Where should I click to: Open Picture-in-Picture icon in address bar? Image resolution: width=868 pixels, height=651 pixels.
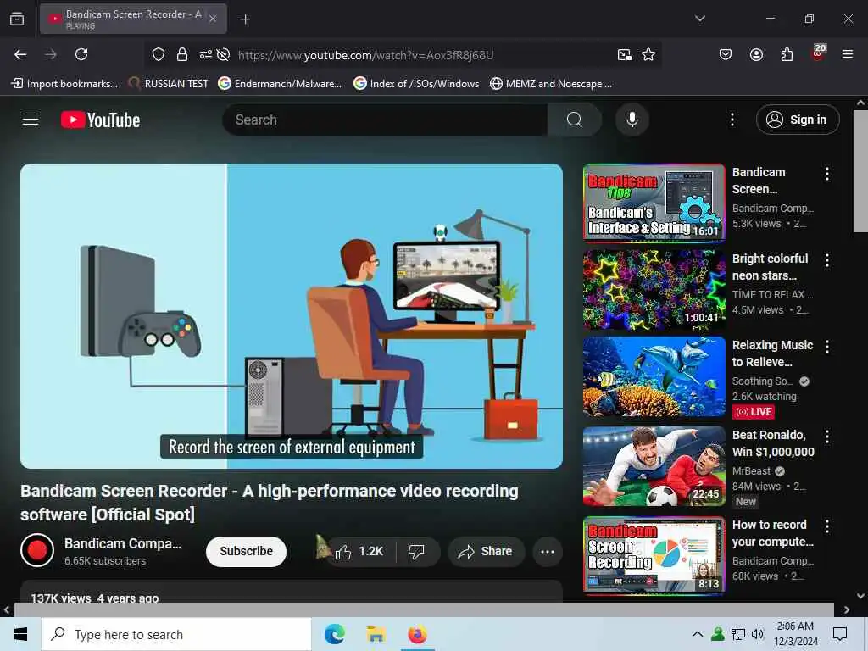(625, 54)
